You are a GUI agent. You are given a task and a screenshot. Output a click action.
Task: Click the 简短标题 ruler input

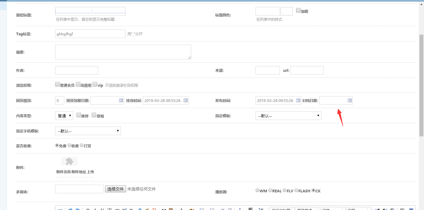point(90,11)
